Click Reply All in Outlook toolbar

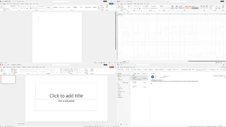click(151, 70)
